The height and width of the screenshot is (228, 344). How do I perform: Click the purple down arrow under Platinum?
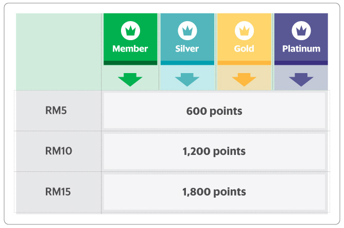pyautogui.click(x=301, y=80)
